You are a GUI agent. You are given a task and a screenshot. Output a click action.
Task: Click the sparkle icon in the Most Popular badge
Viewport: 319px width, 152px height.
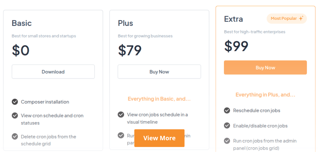tap(301, 18)
